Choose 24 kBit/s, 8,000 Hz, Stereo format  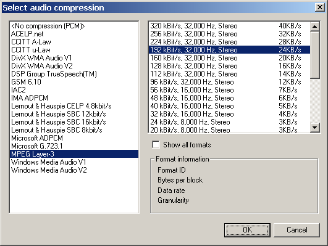(229, 122)
